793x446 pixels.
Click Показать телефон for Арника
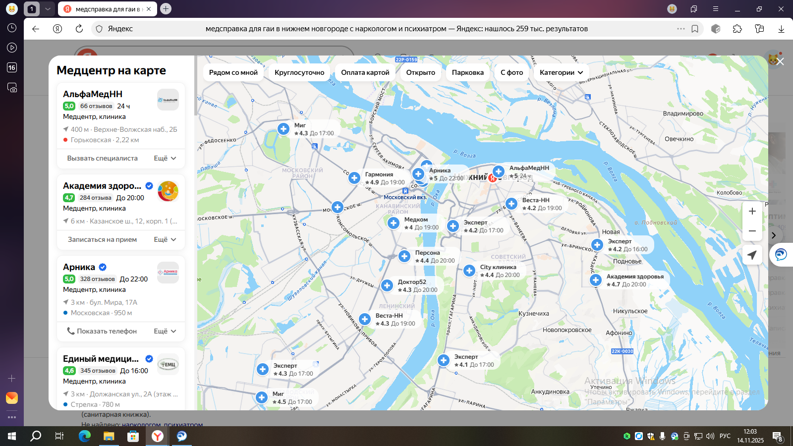coord(102,331)
